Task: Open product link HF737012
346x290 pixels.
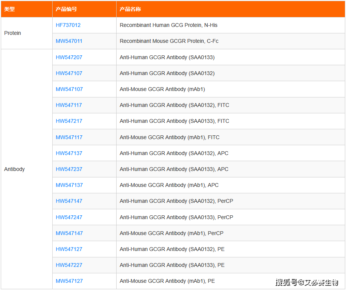Action: pos(68,25)
